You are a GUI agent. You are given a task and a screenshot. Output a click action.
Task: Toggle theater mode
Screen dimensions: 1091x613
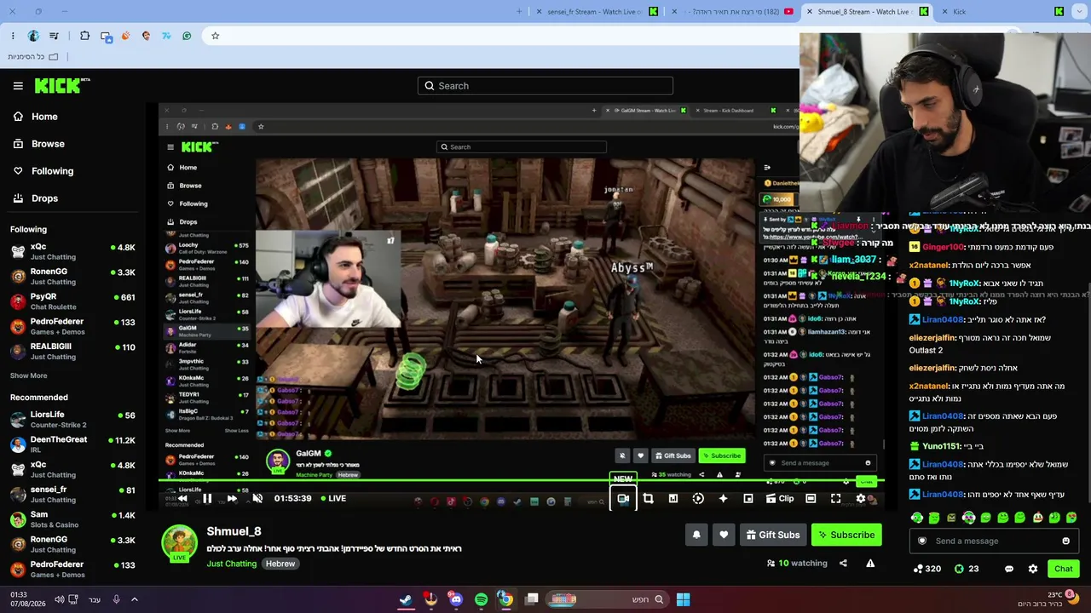click(x=811, y=499)
